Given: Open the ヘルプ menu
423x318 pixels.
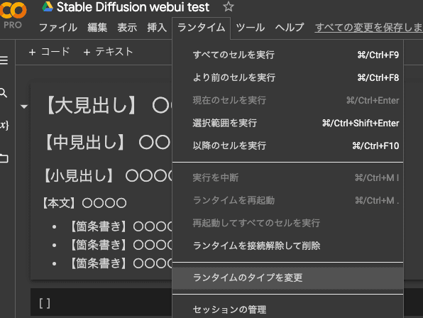Looking at the screenshot, I should [x=290, y=28].
